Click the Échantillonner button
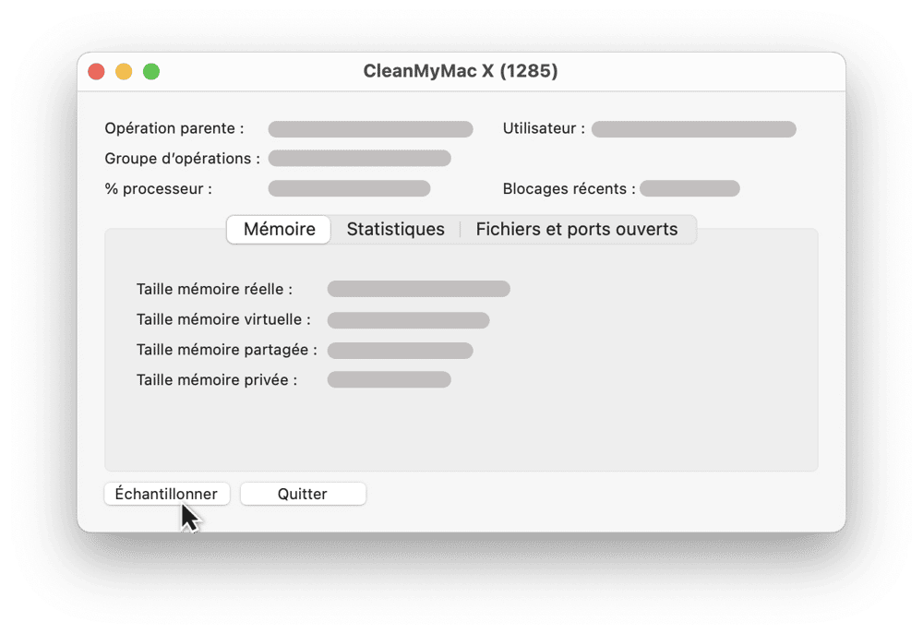923x634 pixels. [167, 494]
